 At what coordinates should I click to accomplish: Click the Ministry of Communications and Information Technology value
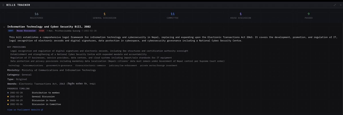59,70
